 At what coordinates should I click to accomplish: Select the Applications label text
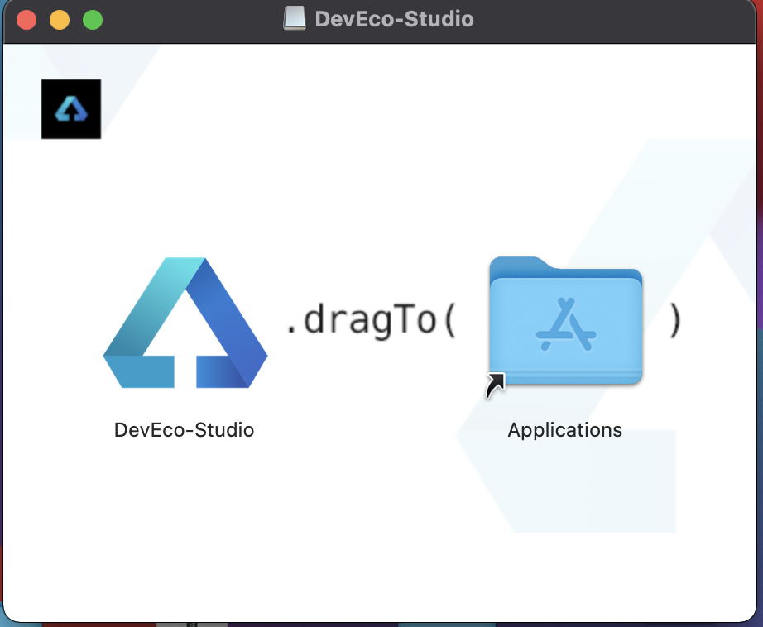[564, 429]
